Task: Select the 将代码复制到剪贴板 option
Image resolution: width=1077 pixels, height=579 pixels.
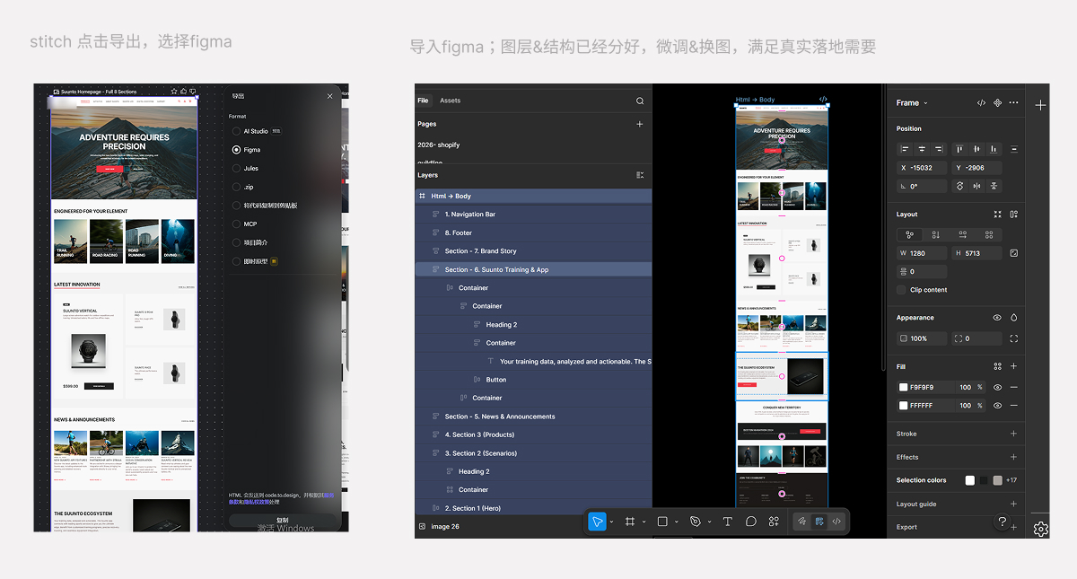Action: (x=236, y=206)
